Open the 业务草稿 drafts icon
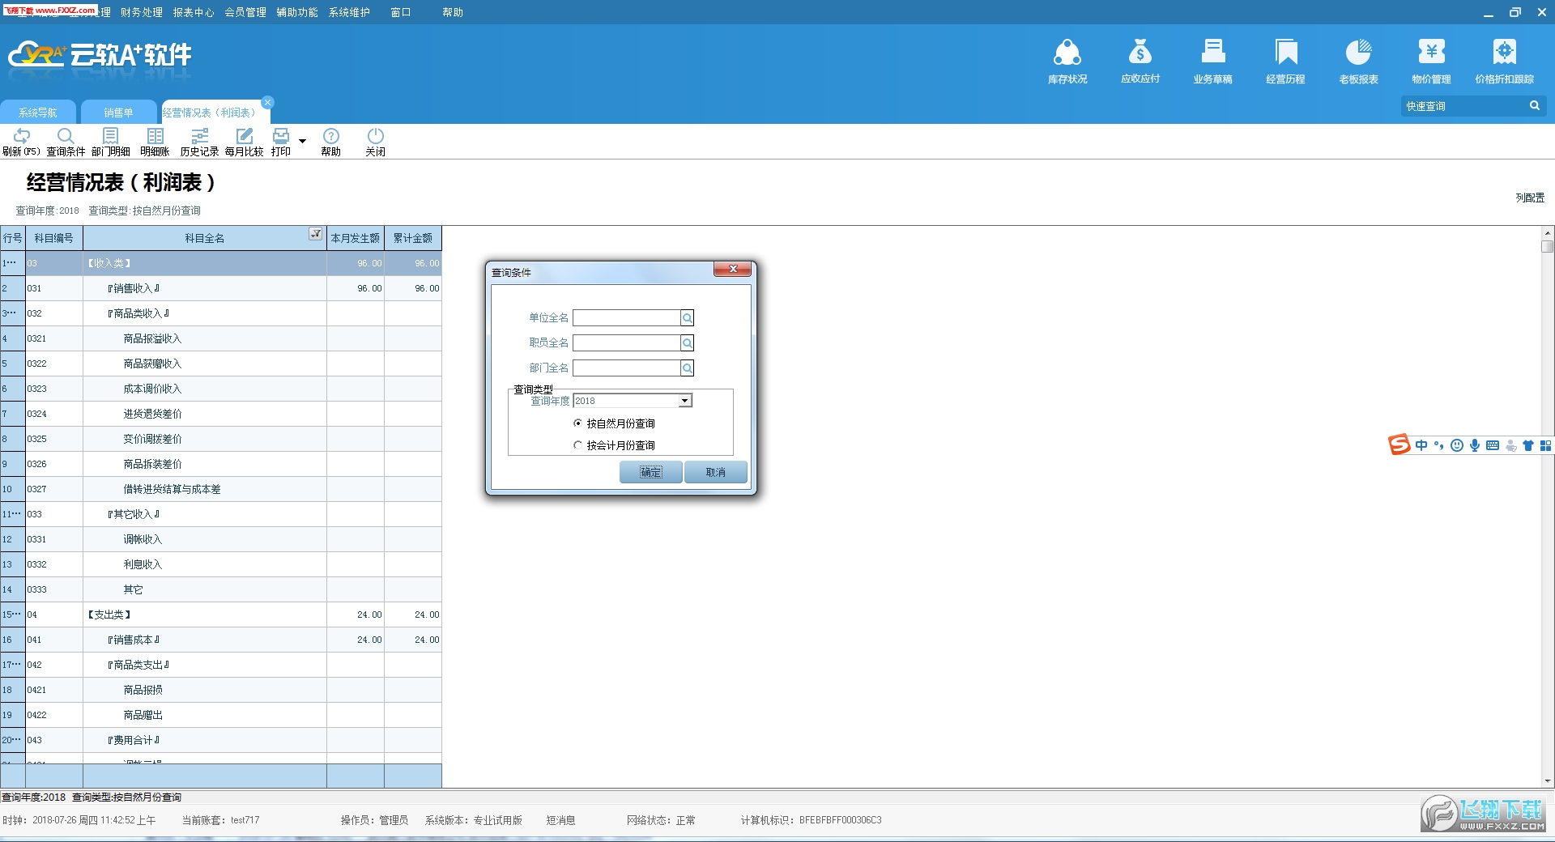 [1212, 61]
